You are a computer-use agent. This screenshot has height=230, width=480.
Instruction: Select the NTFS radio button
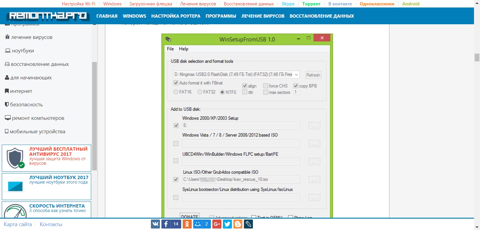222,92
